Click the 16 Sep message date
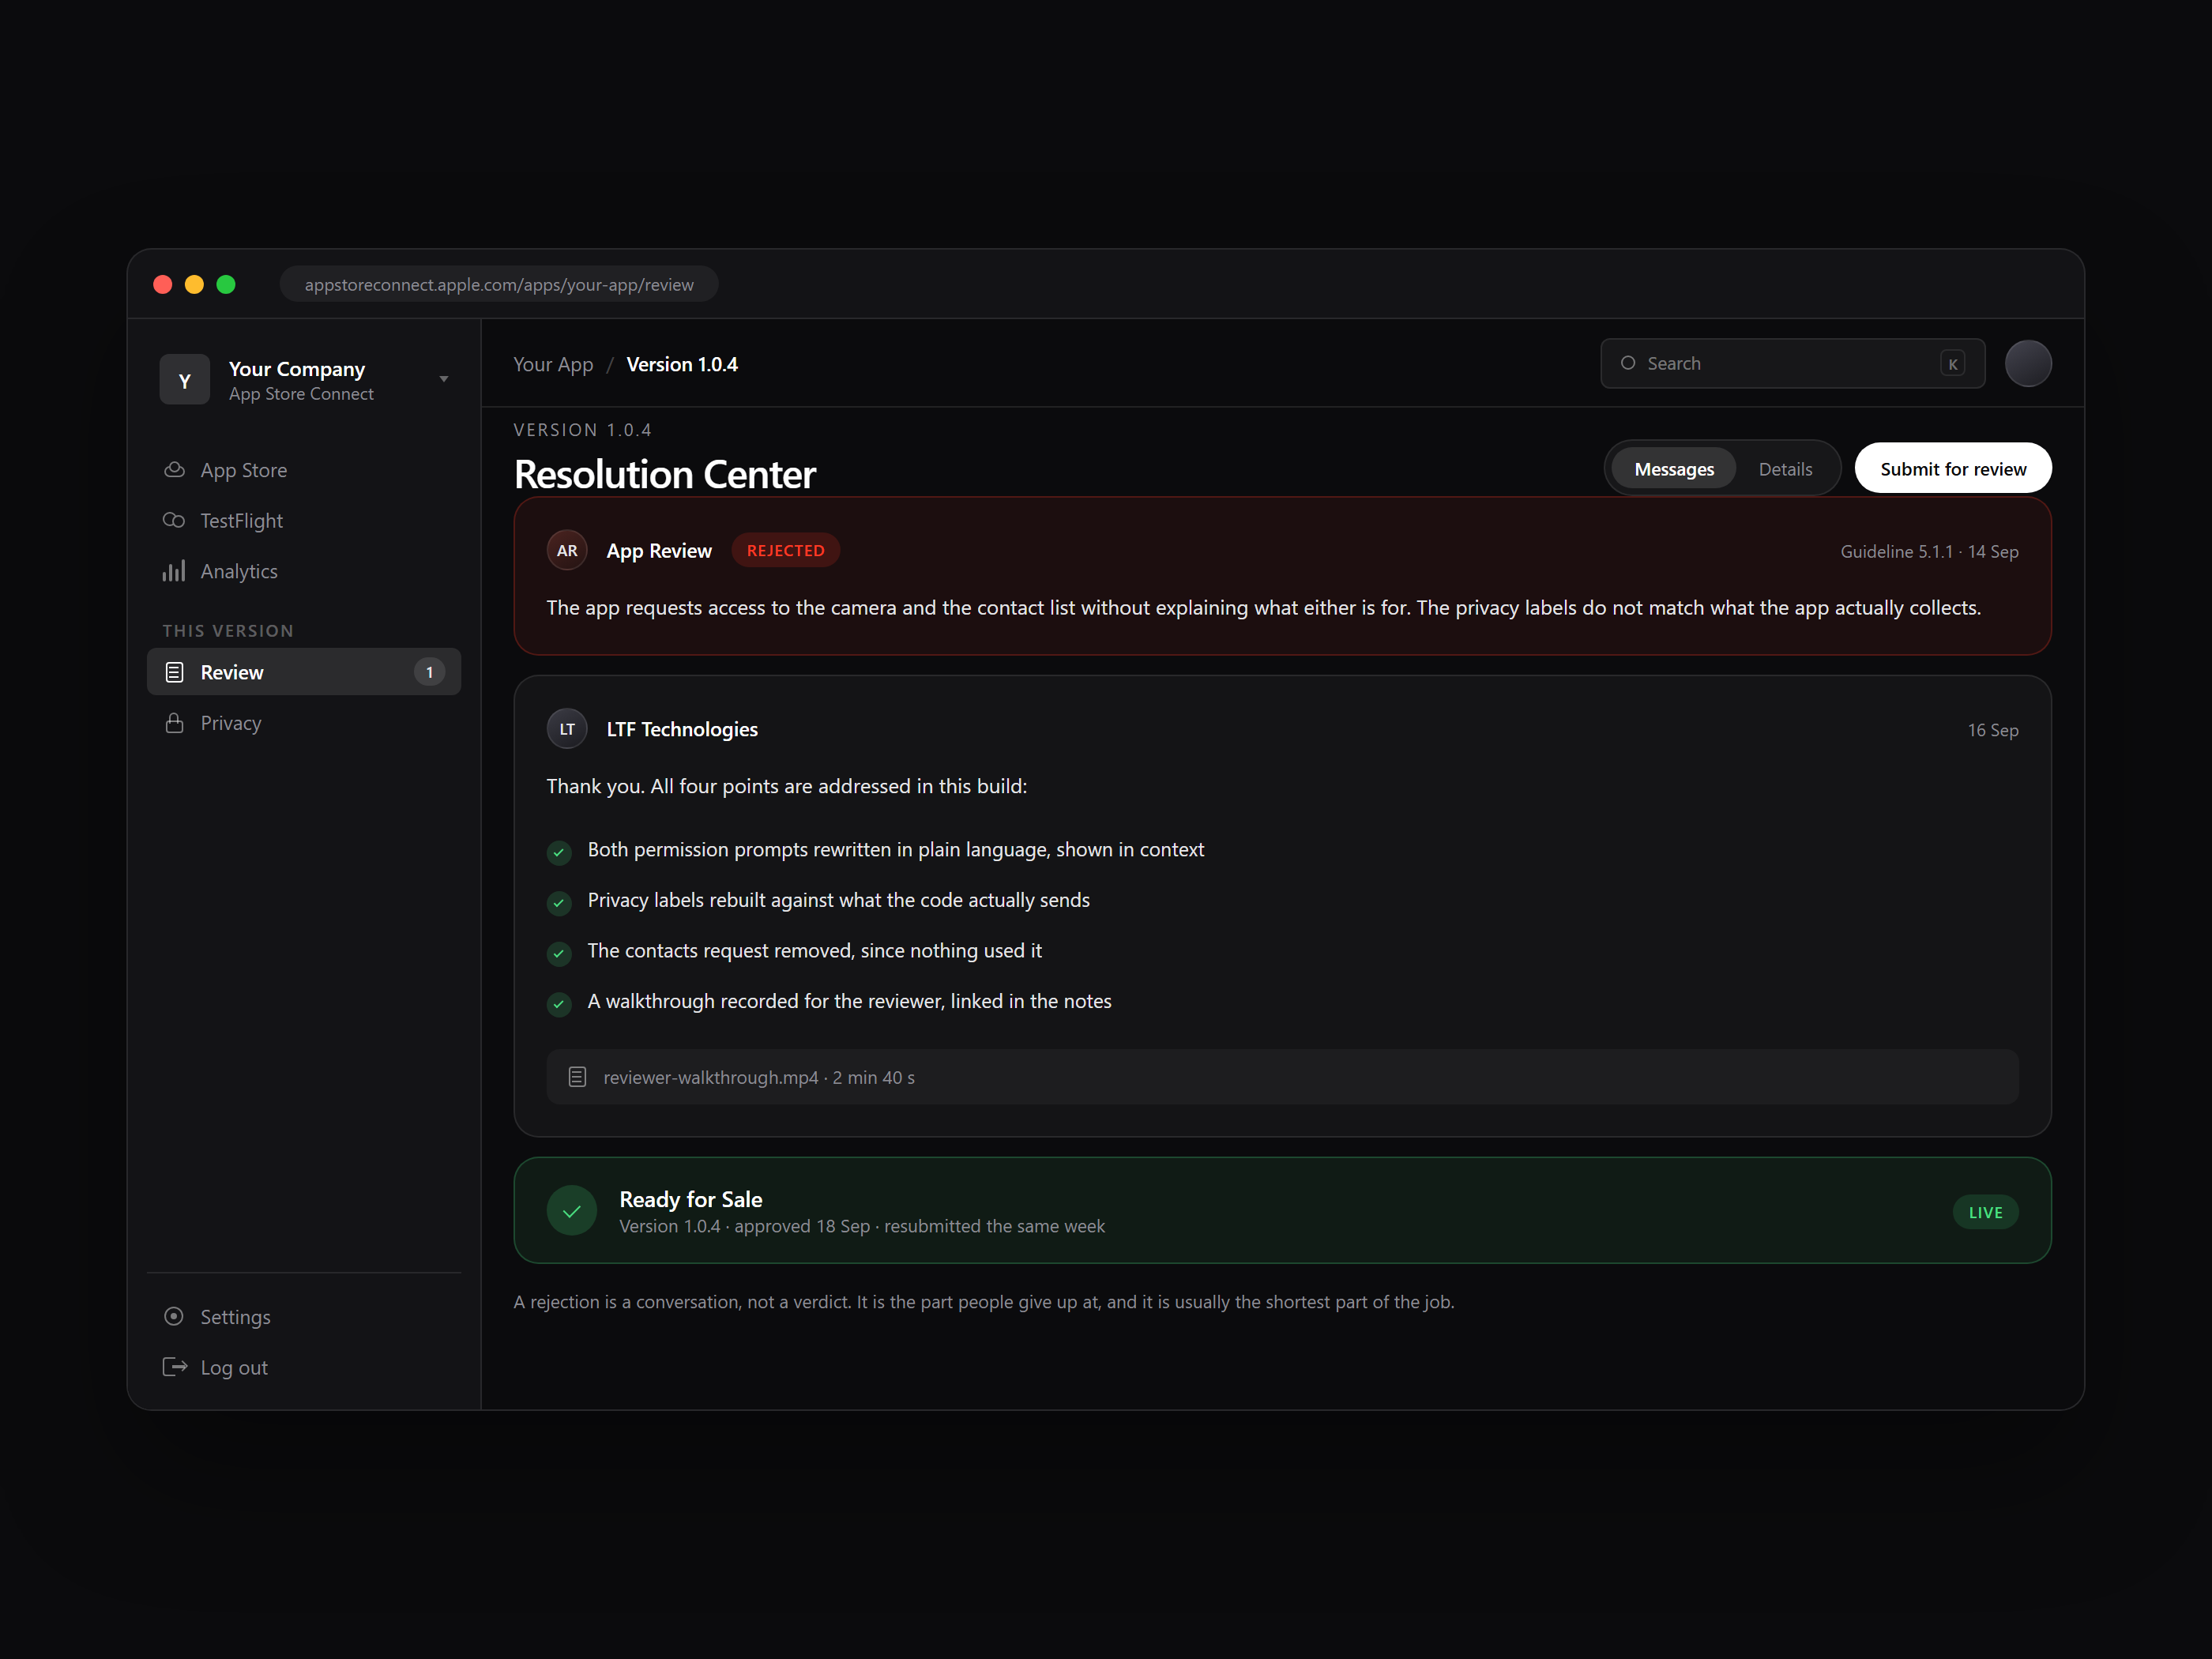The width and height of the screenshot is (2212, 1659). (1992, 730)
